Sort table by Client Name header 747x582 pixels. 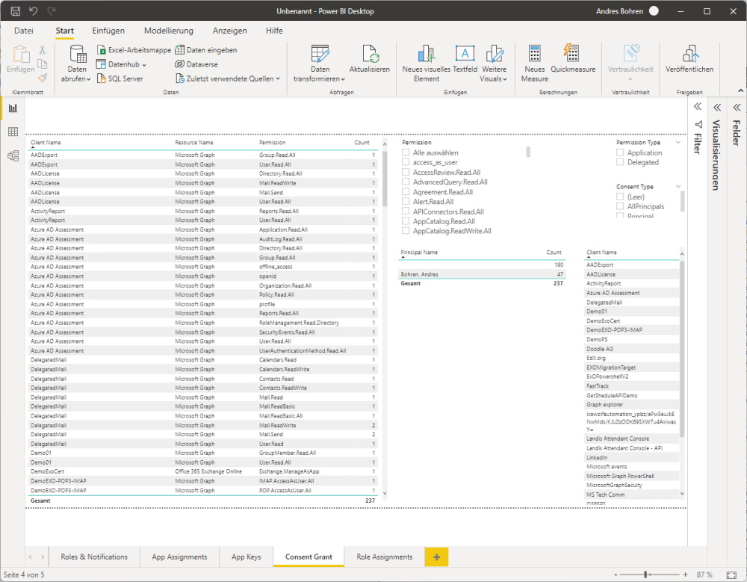point(46,143)
